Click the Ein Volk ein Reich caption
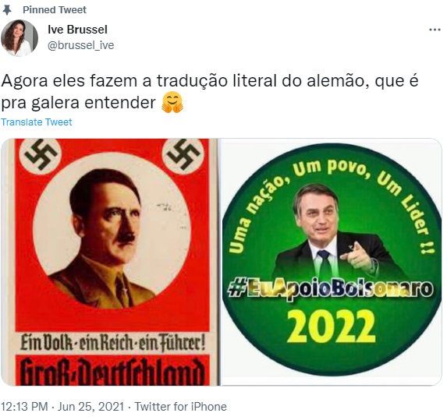447x420 pixels. (112, 343)
